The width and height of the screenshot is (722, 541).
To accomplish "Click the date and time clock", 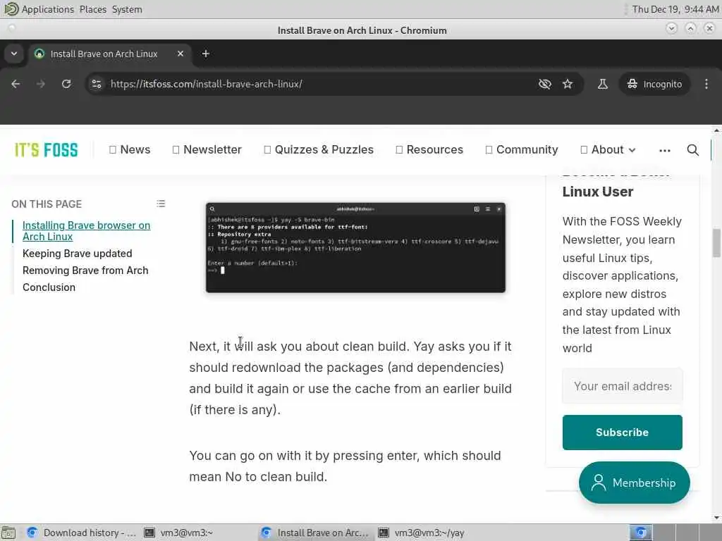I will click(x=675, y=9).
